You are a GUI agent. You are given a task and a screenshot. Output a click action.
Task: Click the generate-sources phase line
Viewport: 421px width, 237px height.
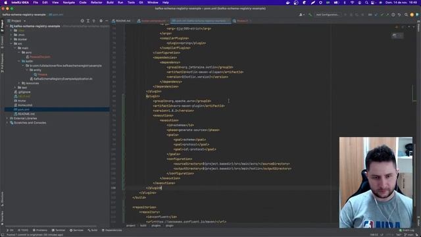click(193, 130)
